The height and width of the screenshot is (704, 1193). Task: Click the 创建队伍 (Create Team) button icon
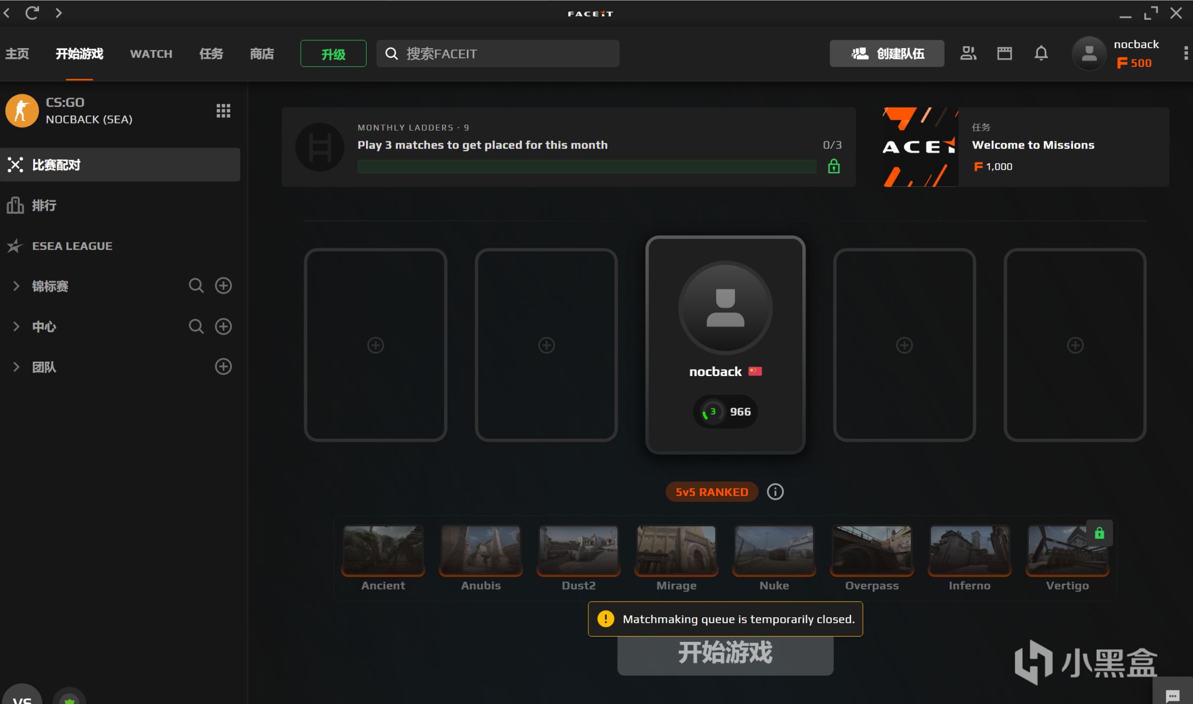click(860, 53)
